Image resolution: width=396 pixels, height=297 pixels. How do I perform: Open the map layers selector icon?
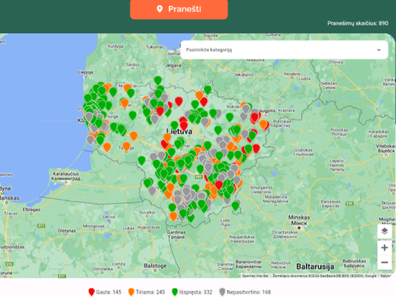pos(384,231)
